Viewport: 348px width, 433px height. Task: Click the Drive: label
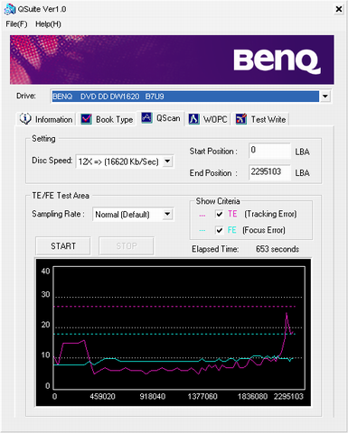pyautogui.click(x=26, y=96)
